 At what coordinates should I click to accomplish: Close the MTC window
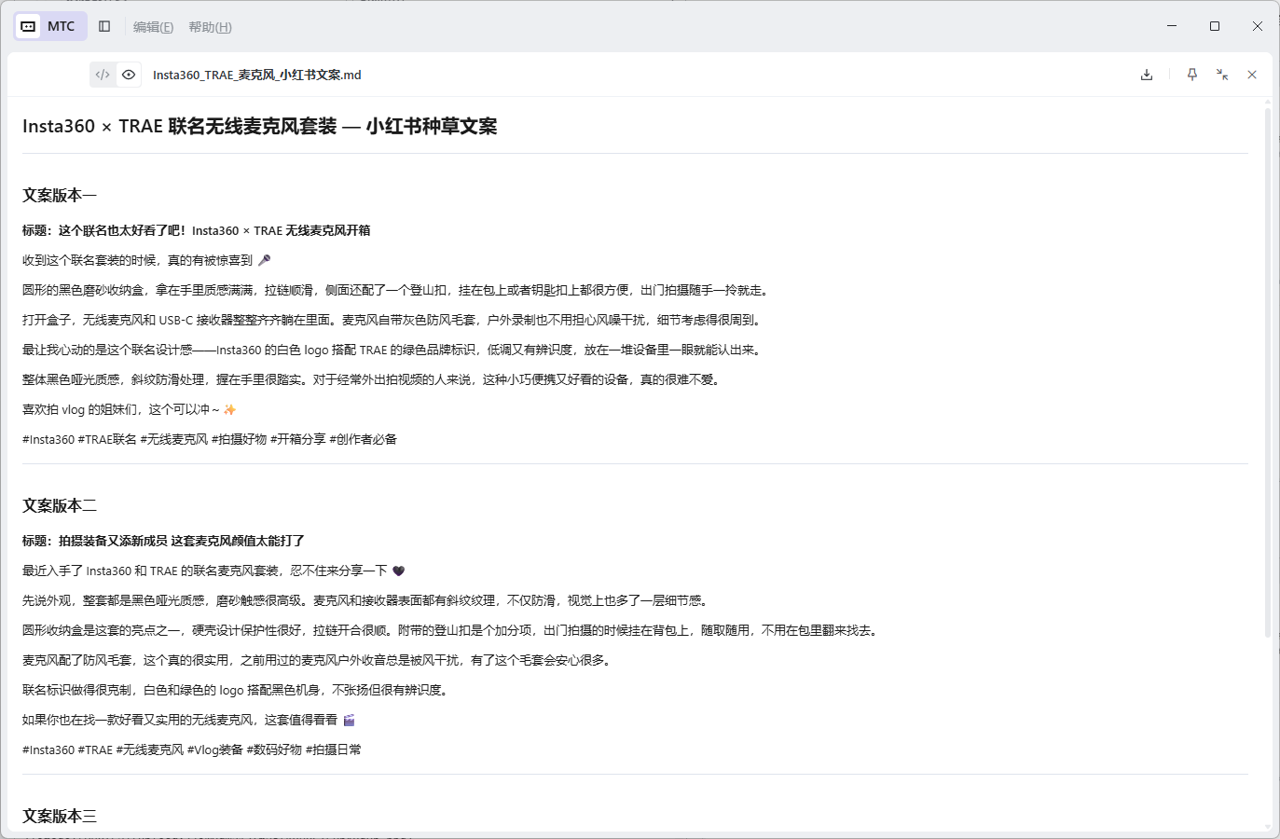click(1258, 26)
